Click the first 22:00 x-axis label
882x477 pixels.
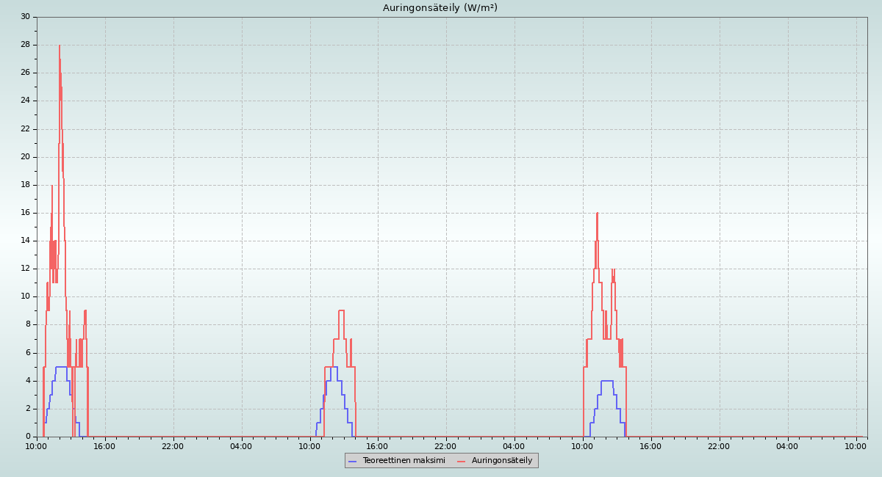173,446
